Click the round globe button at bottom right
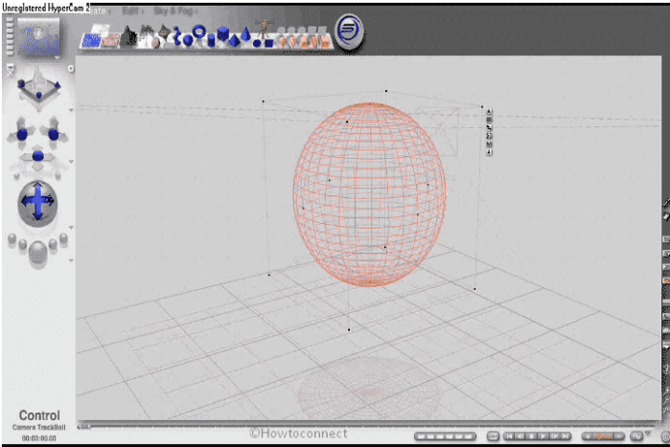The height and width of the screenshot is (447, 670). point(665,436)
